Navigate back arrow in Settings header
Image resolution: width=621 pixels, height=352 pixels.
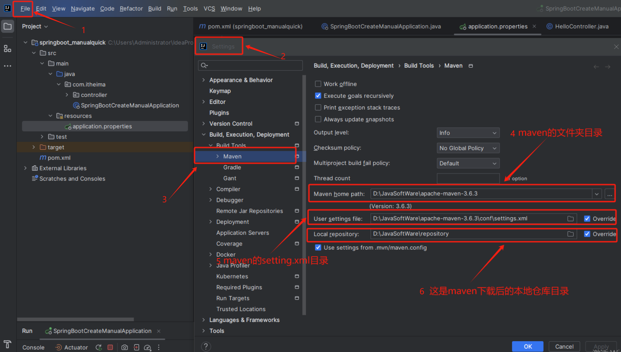click(x=596, y=67)
